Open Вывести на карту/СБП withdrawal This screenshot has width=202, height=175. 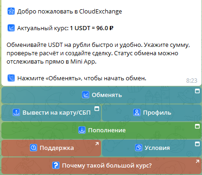[x=51, y=113]
